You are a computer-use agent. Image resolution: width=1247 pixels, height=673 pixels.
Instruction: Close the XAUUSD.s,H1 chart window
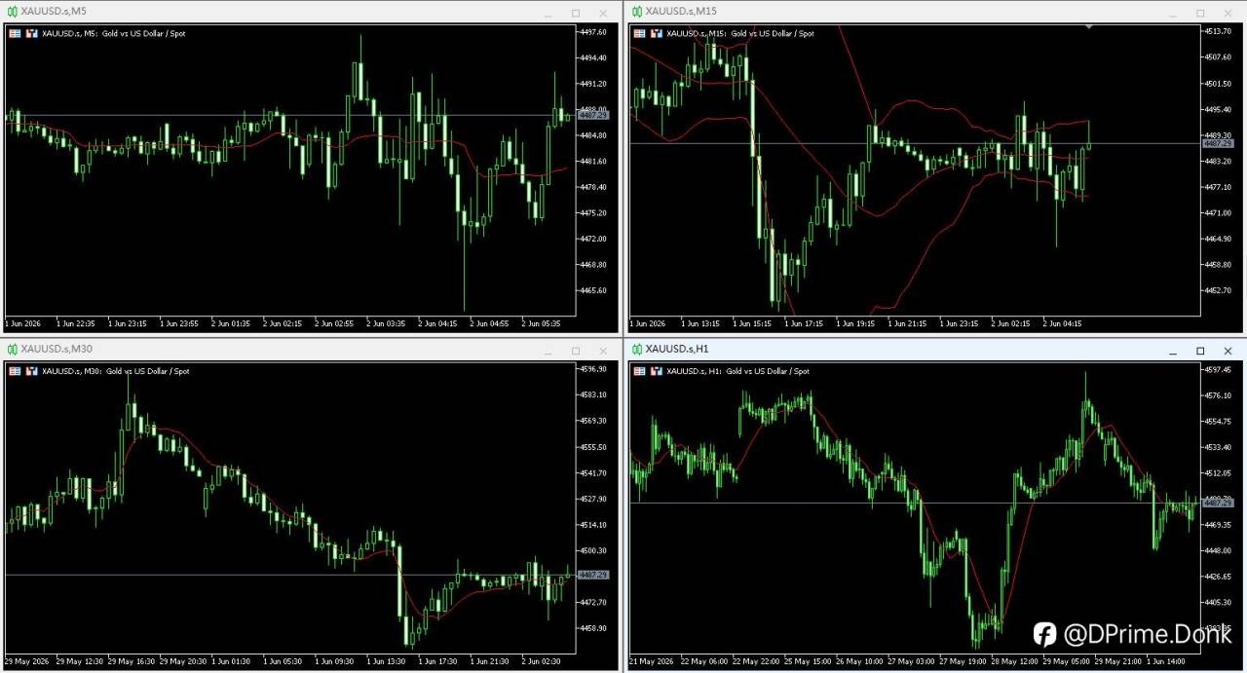pos(1228,350)
